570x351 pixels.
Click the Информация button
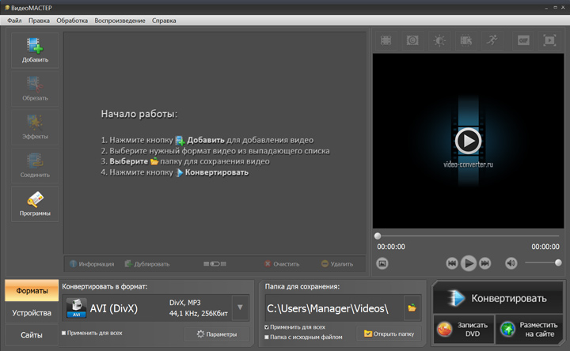[92, 264]
